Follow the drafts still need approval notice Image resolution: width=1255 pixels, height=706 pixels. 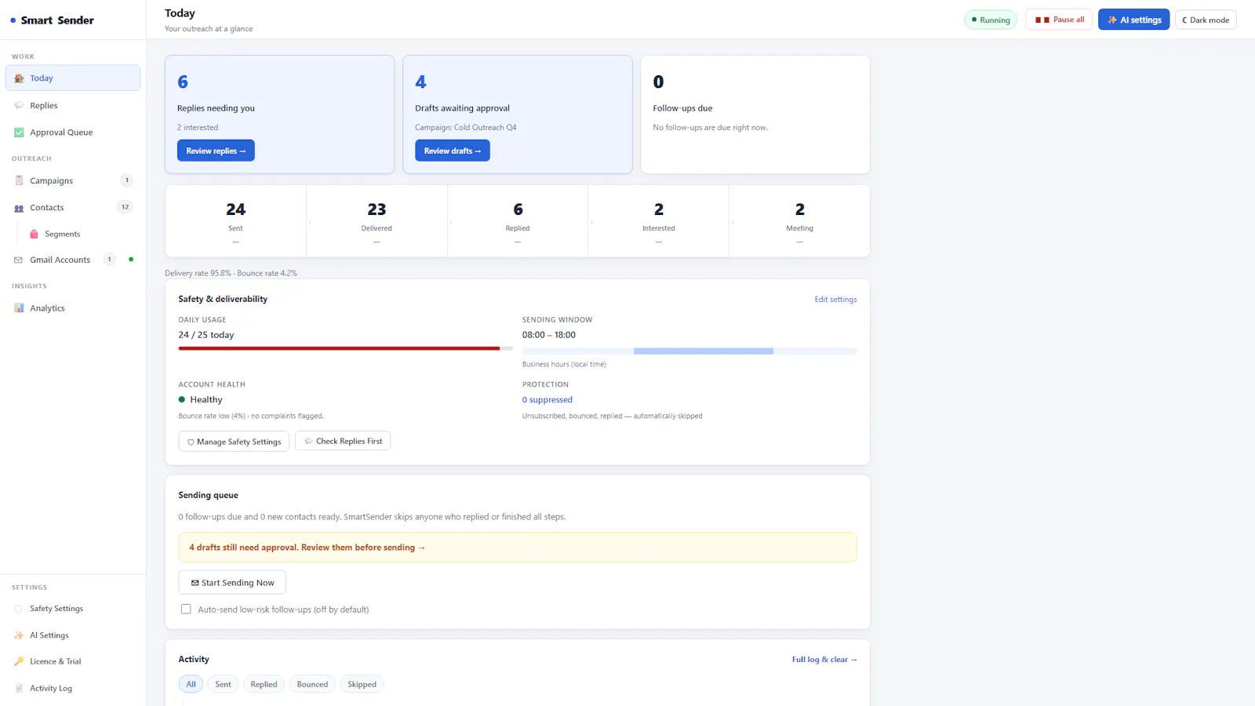[x=518, y=548]
